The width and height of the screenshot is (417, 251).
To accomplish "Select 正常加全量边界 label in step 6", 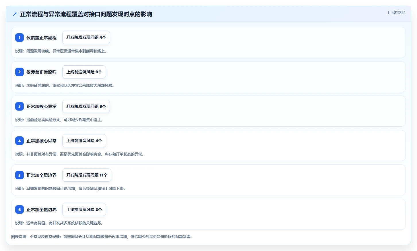I will click(41, 209).
